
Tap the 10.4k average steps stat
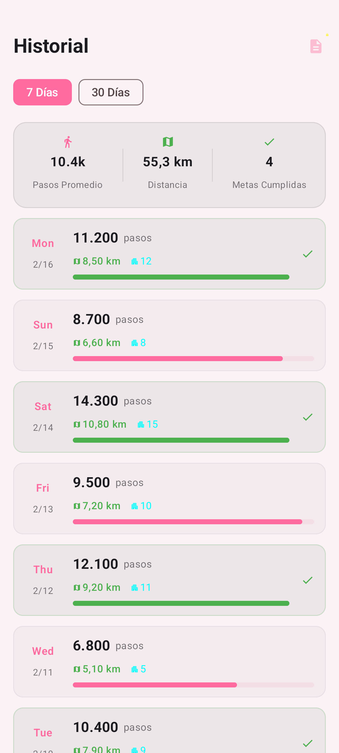68,162
